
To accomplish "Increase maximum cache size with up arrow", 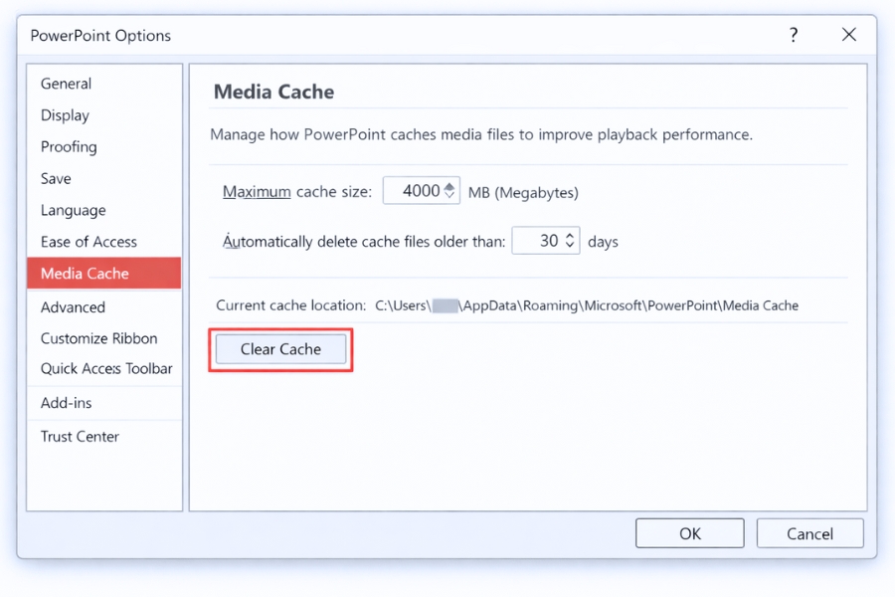I will click(x=449, y=186).
